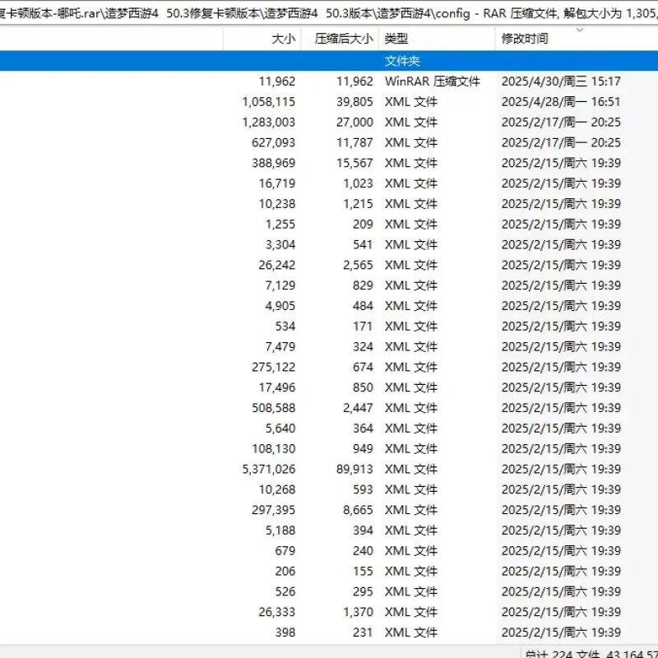Select the file with size 526
This screenshot has height=658, width=658.
[x=285, y=591]
